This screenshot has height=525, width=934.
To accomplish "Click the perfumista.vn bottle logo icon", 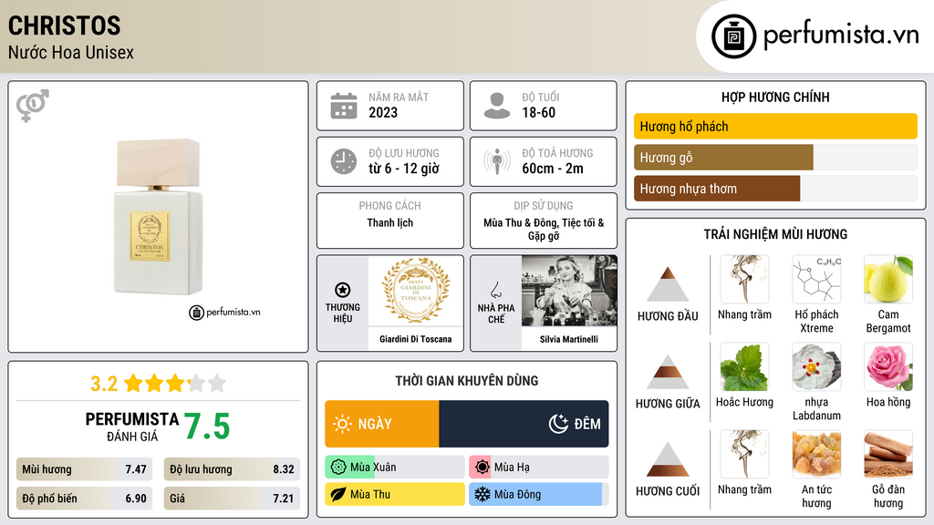I will pyautogui.click(x=733, y=36).
